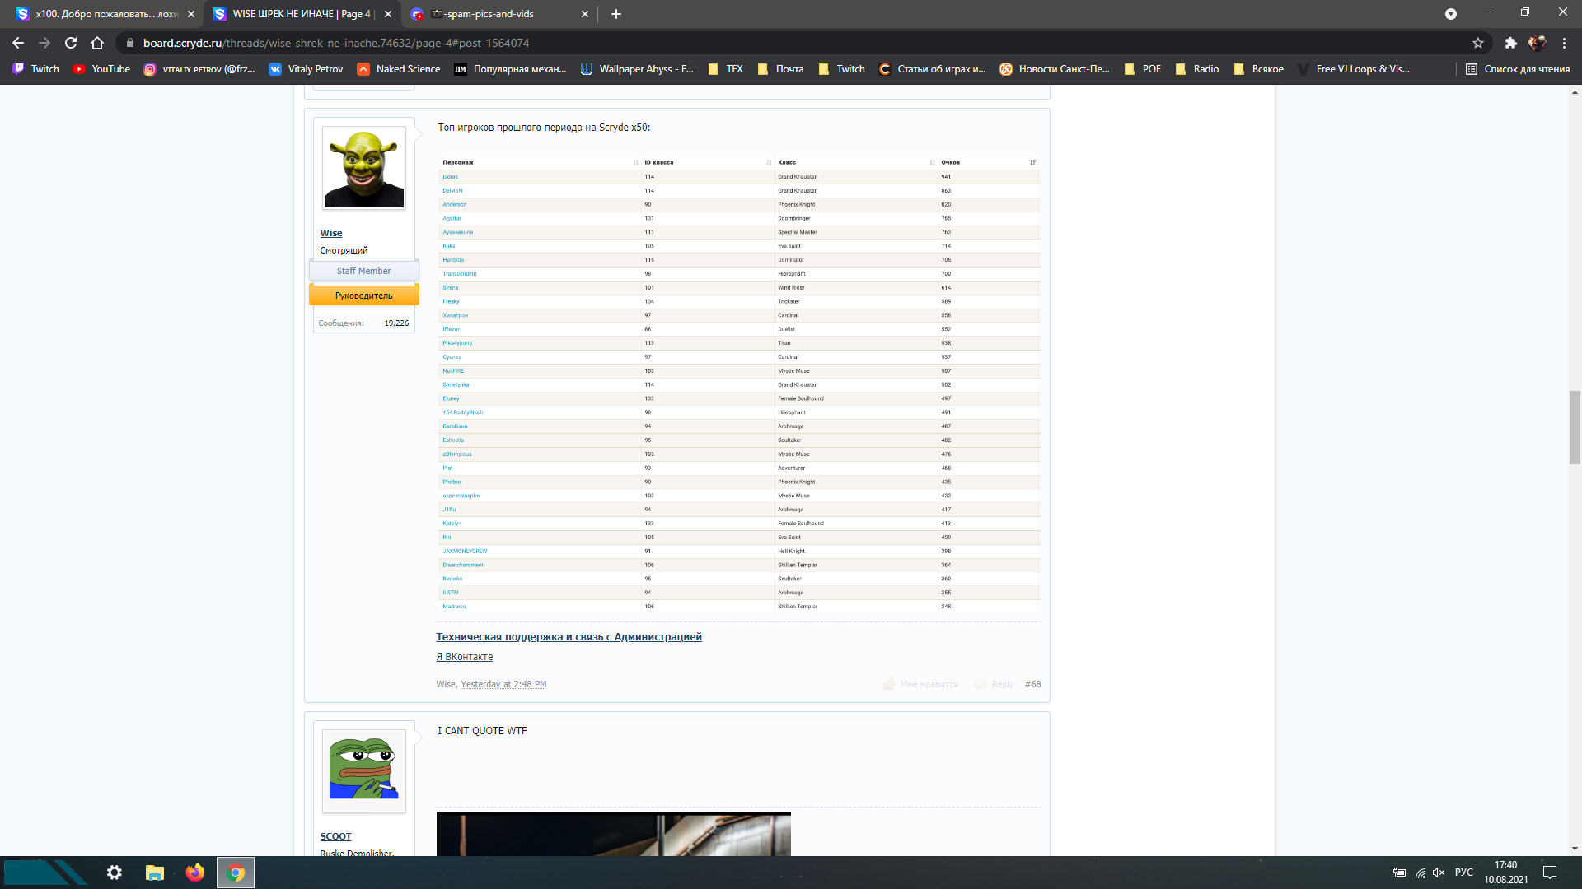Bookmark this page with star icon
Viewport: 1582px width, 889px height.
1478,43
